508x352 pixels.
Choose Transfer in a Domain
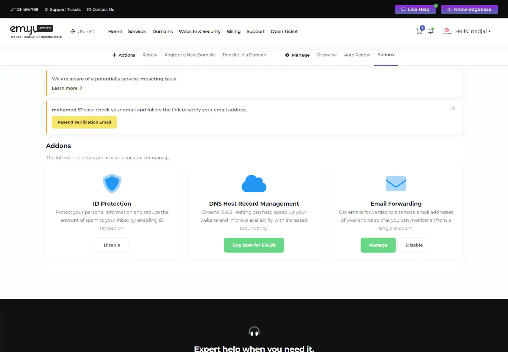[x=244, y=55]
